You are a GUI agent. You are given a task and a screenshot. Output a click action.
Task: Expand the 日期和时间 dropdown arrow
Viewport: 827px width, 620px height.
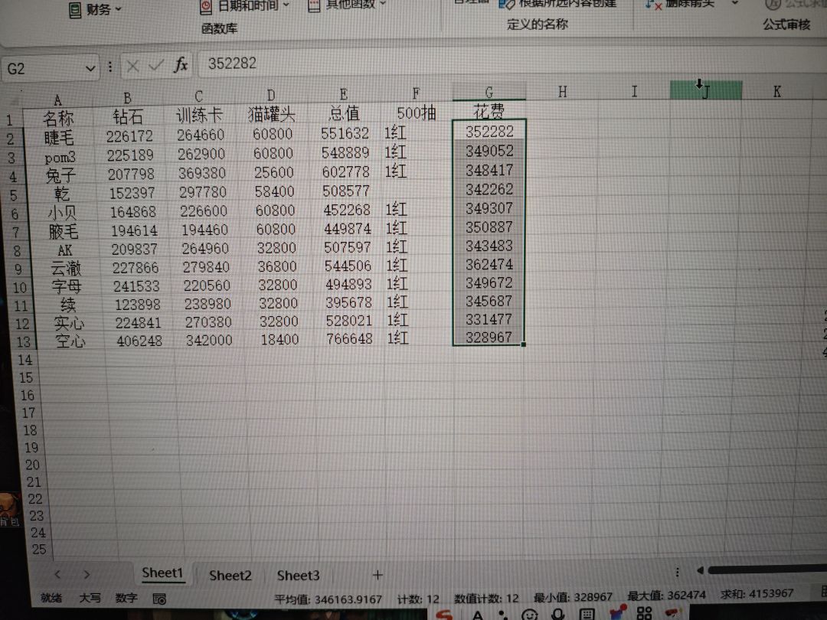click(284, 5)
